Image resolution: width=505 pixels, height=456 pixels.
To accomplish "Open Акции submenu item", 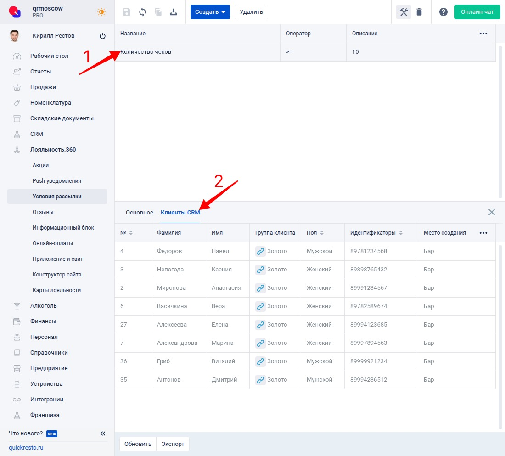I will (x=40, y=165).
